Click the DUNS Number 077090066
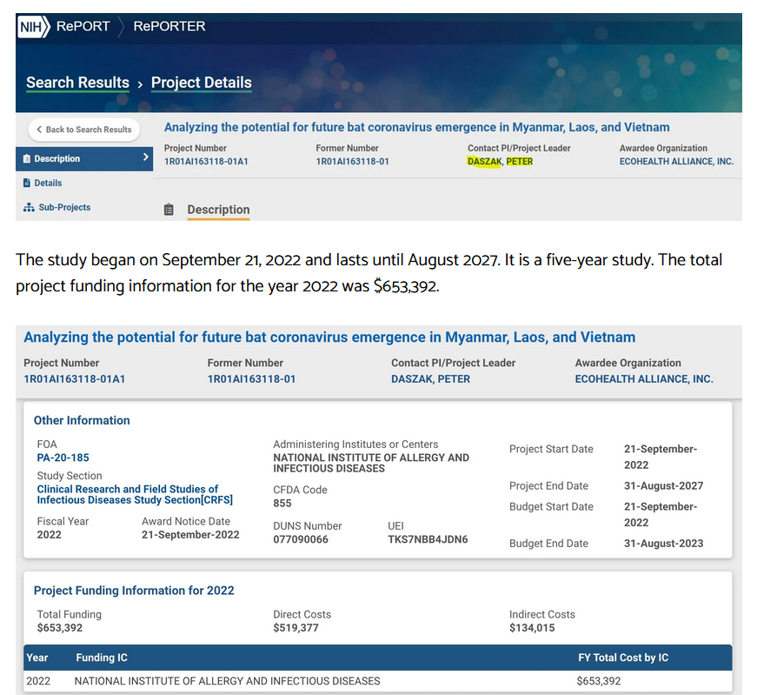The width and height of the screenshot is (777, 695). (x=301, y=539)
